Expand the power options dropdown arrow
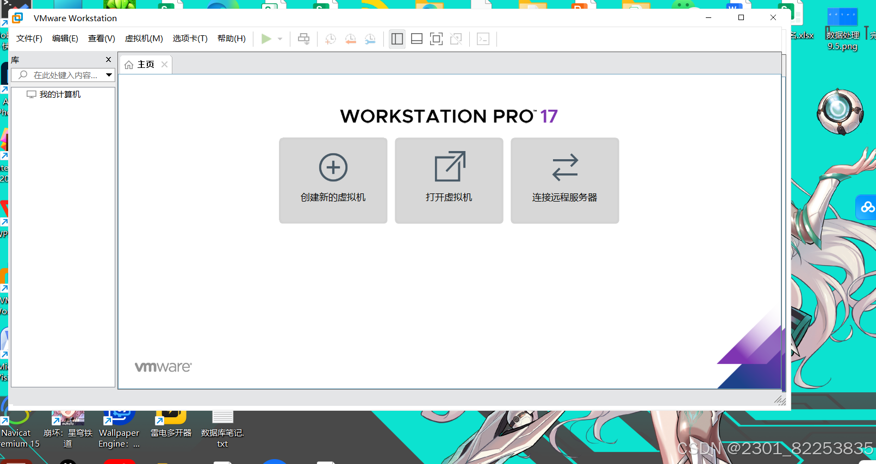The height and width of the screenshot is (464, 876). [280, 39]
